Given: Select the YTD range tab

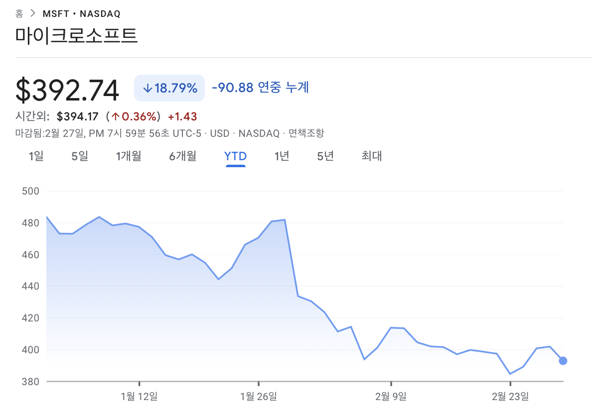Looking at the screenshot, I should point(235,156).
